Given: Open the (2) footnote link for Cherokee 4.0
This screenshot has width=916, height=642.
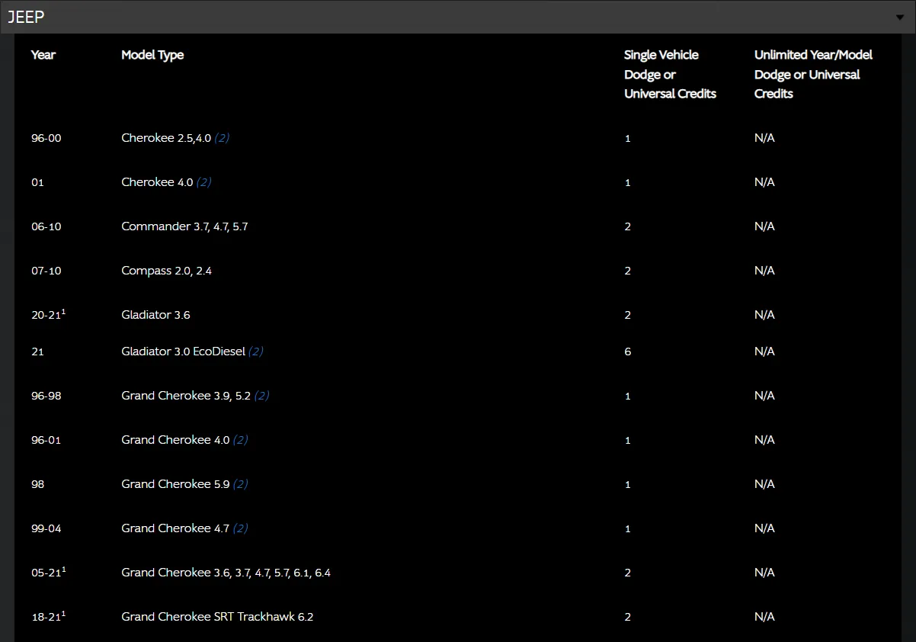Looking at the screenshot, I should (x=203, y=182).
